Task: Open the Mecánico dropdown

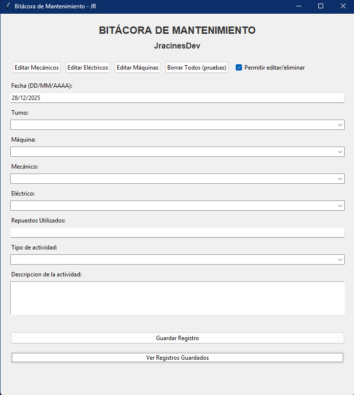Action: [177, 178]
